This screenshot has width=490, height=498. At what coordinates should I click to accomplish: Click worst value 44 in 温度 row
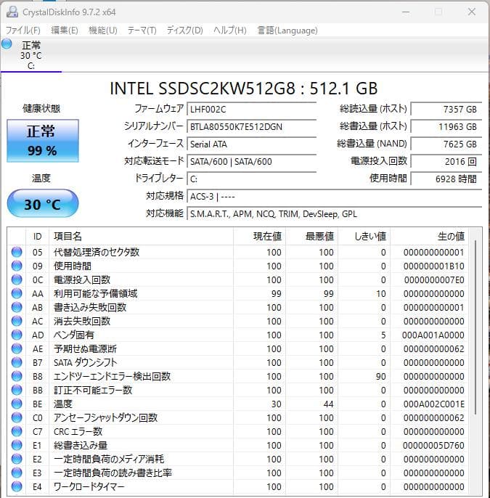tap(328, 404)
